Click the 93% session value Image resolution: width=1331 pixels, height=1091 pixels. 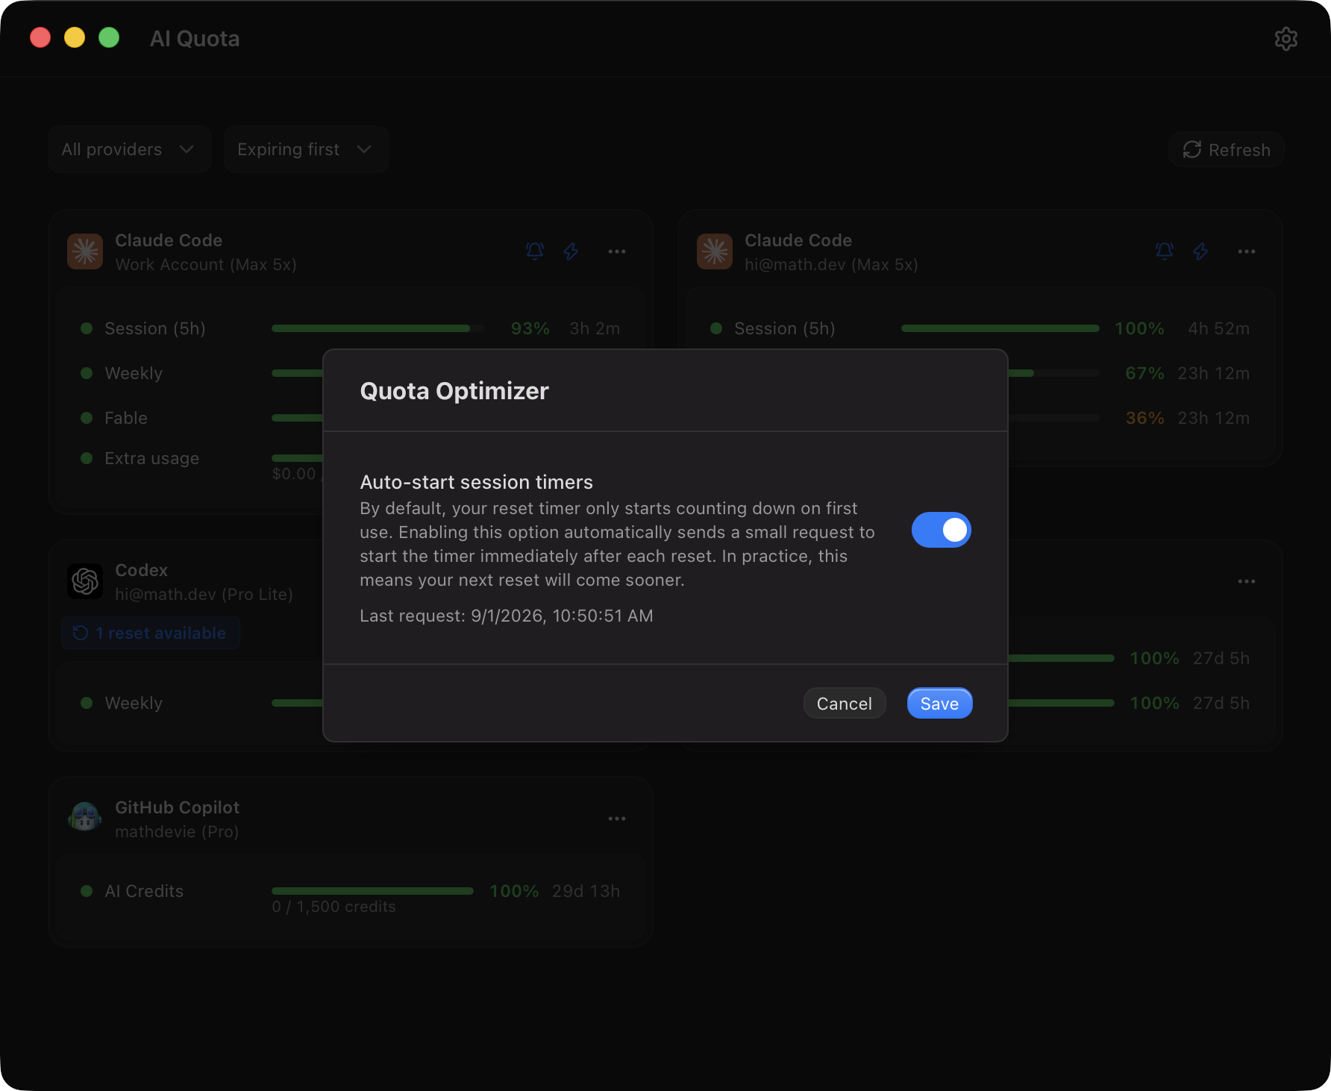(x=530, y=328)
